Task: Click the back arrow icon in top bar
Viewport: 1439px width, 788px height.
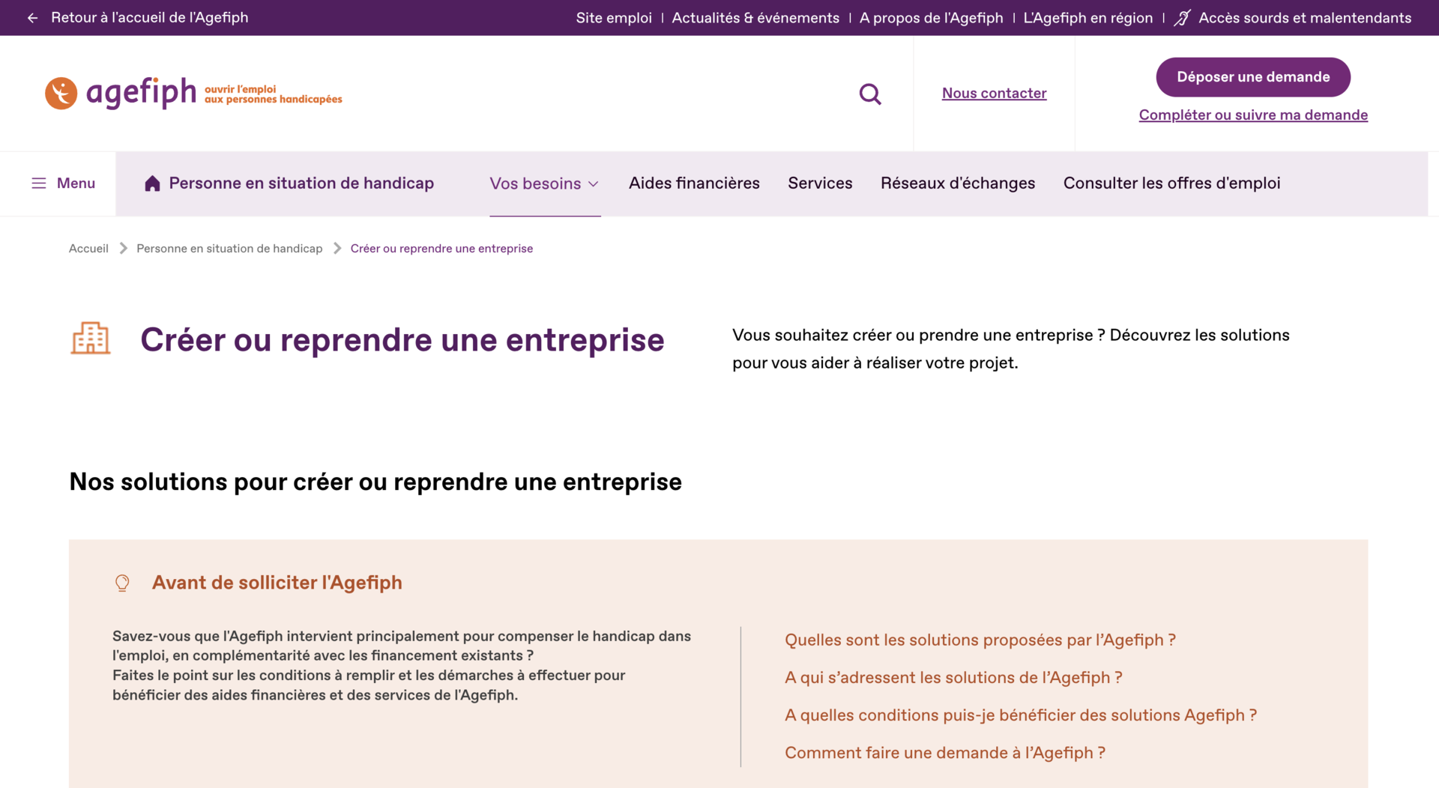Action: (32, 18)
